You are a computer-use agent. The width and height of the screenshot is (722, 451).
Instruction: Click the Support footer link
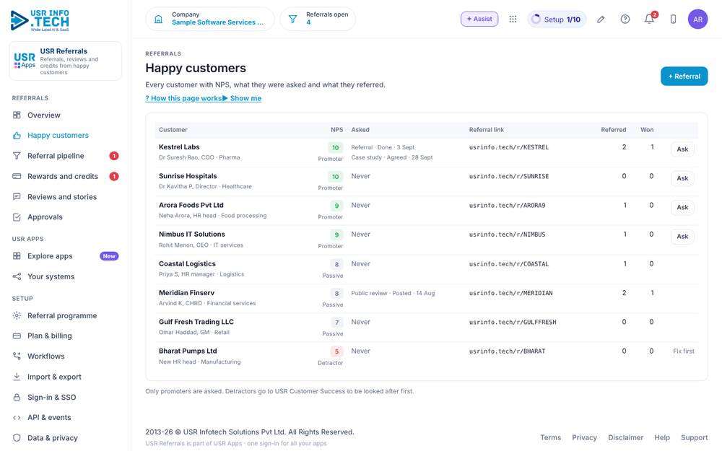[695, 438]
